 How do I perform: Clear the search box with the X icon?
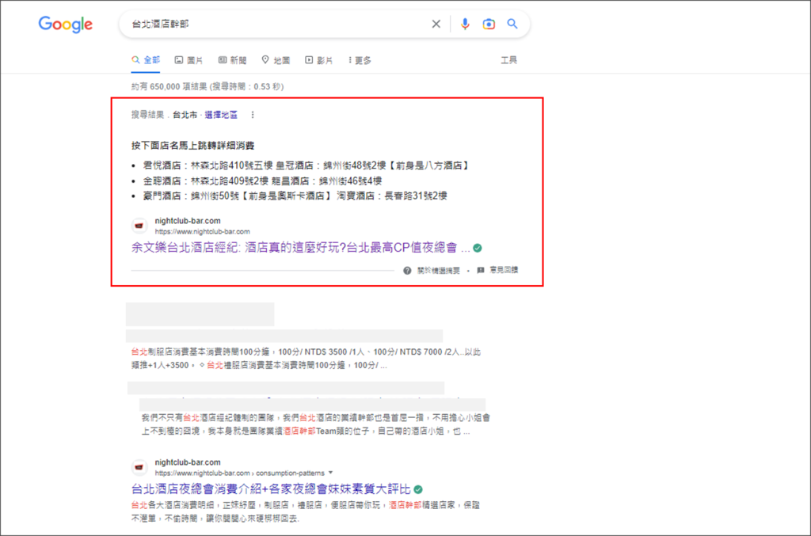coord(436,24)
